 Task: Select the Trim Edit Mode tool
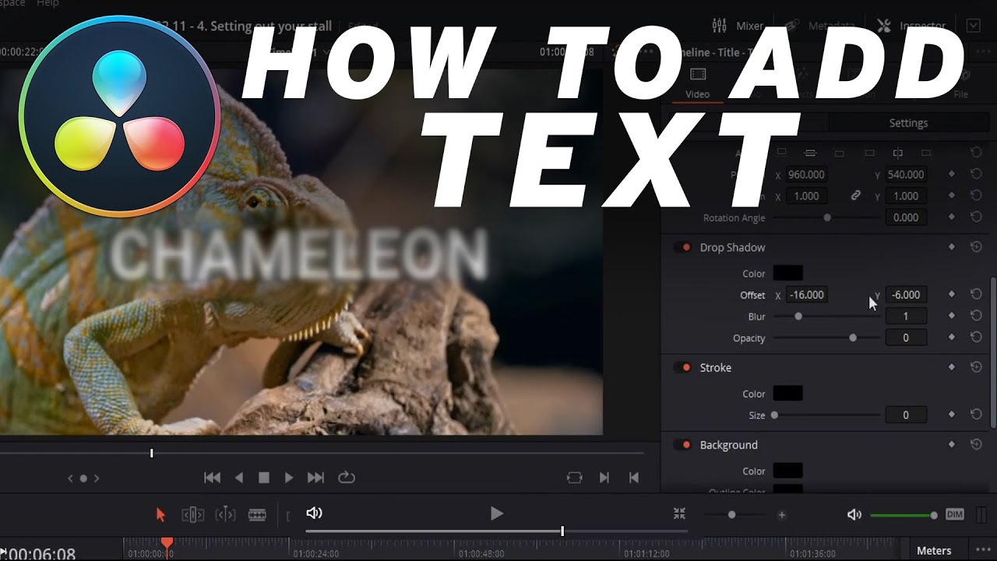193,514
